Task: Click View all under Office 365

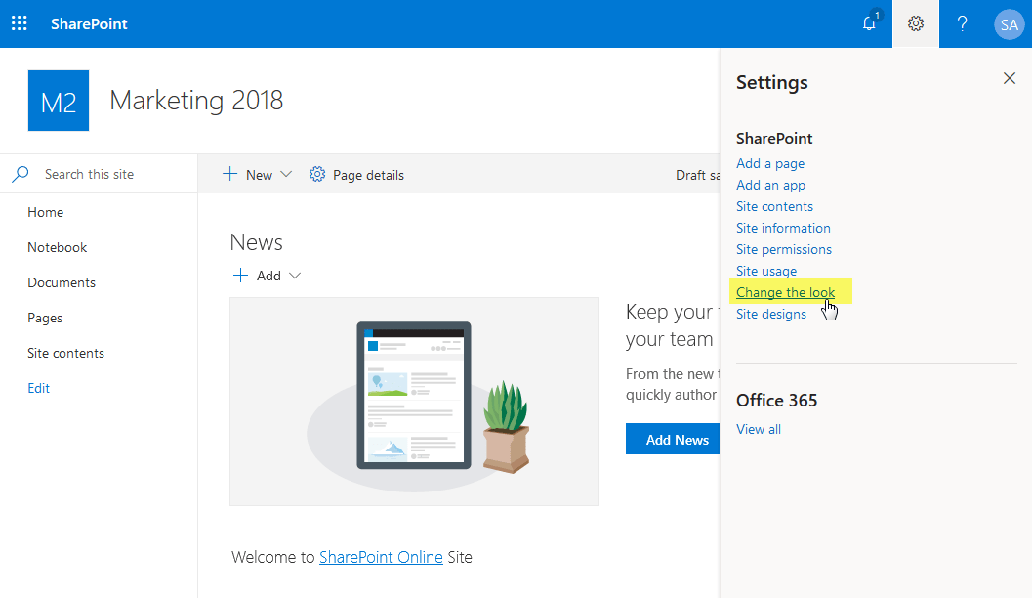Action: pyautogui.click(x=759, y=429)
